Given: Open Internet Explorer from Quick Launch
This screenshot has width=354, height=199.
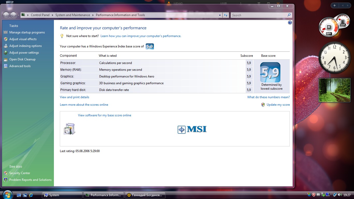Looking at the screenshot, I should 31,195.
